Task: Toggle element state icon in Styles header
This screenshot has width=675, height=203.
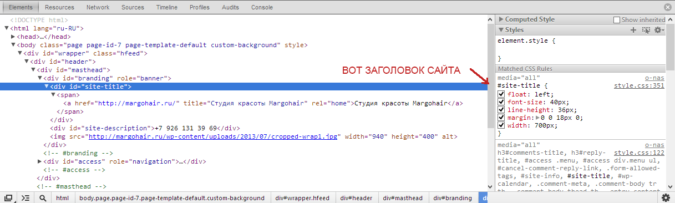Action: (x=646, y=30)
